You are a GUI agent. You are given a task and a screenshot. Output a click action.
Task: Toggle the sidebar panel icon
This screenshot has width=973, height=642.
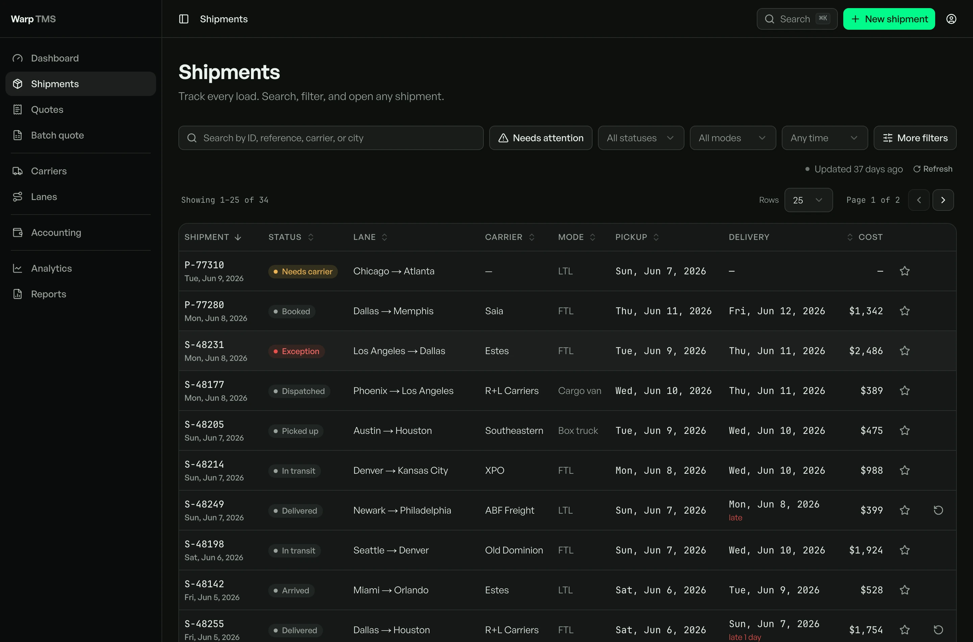click(184, 19)
